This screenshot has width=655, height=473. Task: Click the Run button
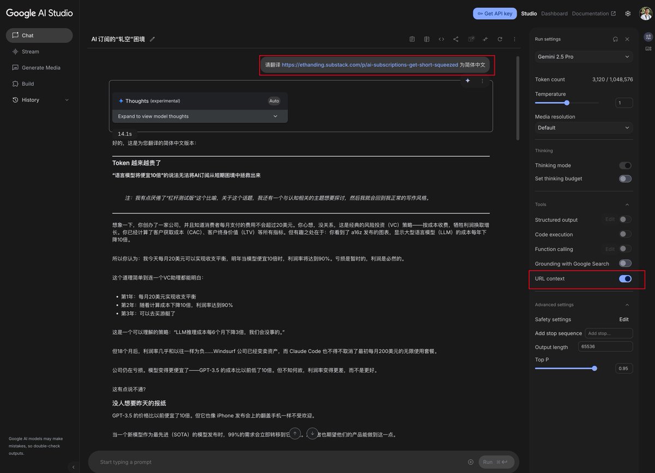pyautogui.click(x=496, y=462)
